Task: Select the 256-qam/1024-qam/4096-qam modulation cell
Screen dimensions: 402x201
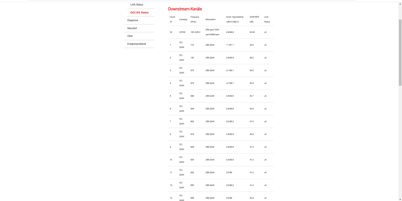Action: (x=212, y=32)
